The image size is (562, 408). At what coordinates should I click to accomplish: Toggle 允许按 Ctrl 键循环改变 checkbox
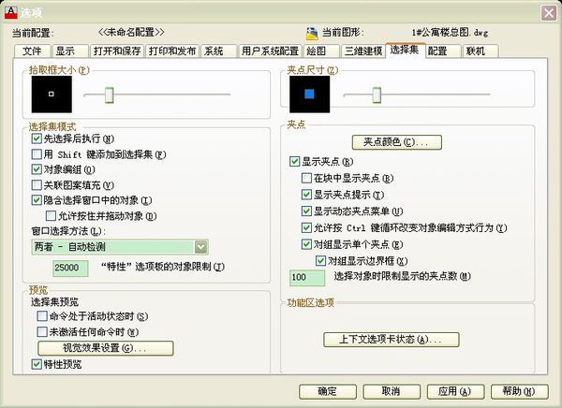tap(306, 227)
